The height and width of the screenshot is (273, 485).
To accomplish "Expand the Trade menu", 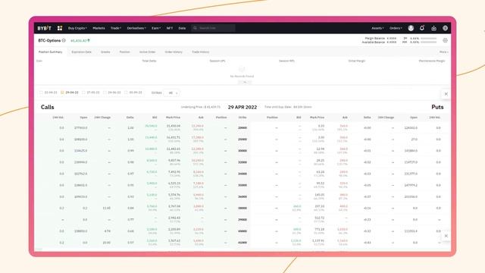I will 116,28.
